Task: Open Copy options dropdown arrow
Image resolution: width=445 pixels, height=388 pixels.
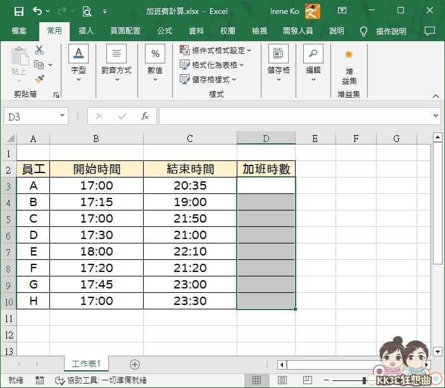Action: point(50,65)
